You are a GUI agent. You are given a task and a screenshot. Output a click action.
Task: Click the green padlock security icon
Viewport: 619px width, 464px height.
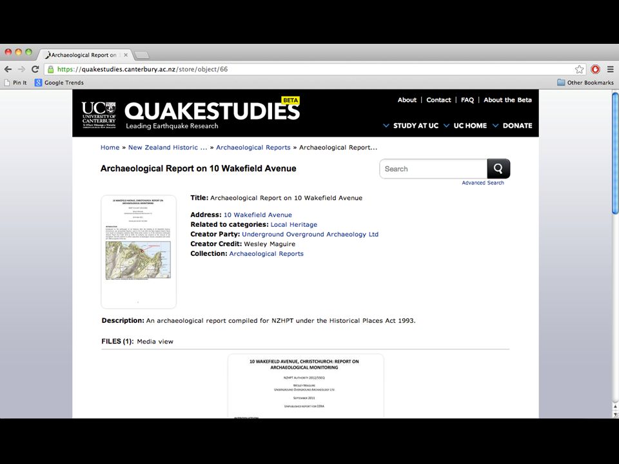[x=50, y=70]
